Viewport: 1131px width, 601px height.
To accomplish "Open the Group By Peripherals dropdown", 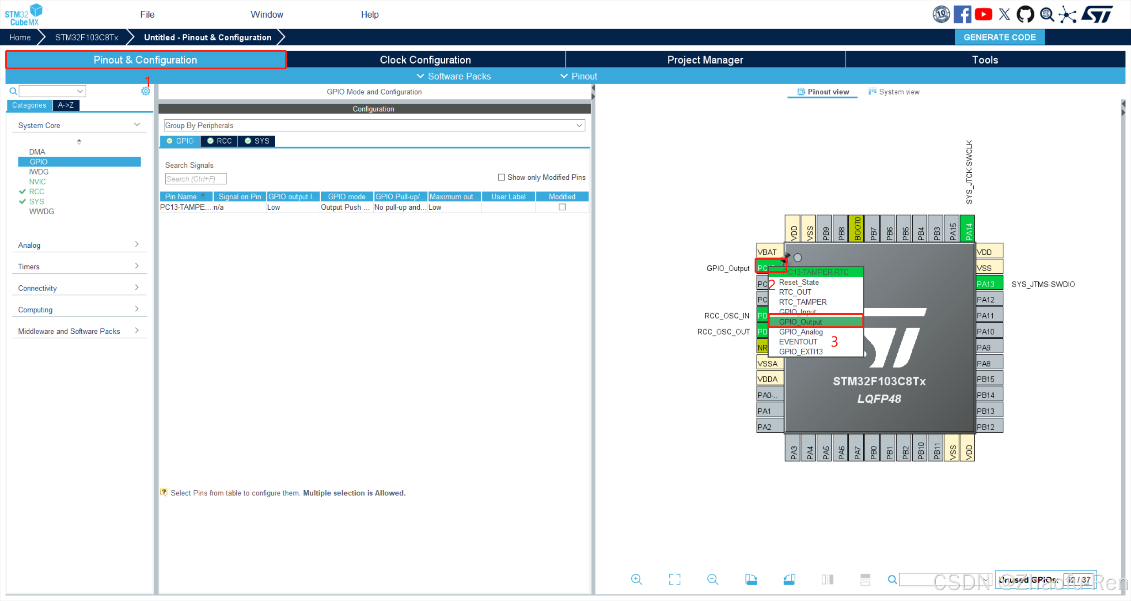I will click(x=374, y=125).
